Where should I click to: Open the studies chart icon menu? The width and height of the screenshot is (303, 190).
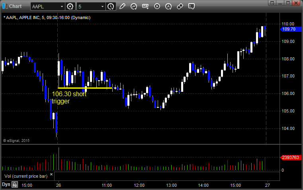coord(134,6)
